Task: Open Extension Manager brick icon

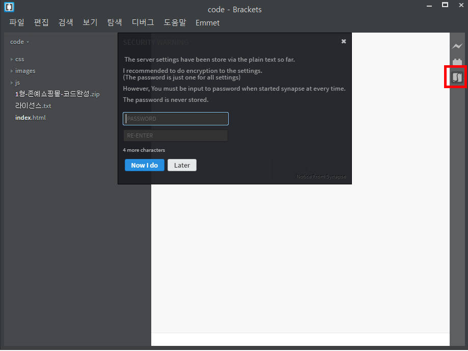Action: click(457, 62)
